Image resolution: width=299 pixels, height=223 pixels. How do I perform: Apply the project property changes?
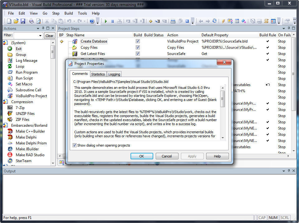tap(192, 156)
